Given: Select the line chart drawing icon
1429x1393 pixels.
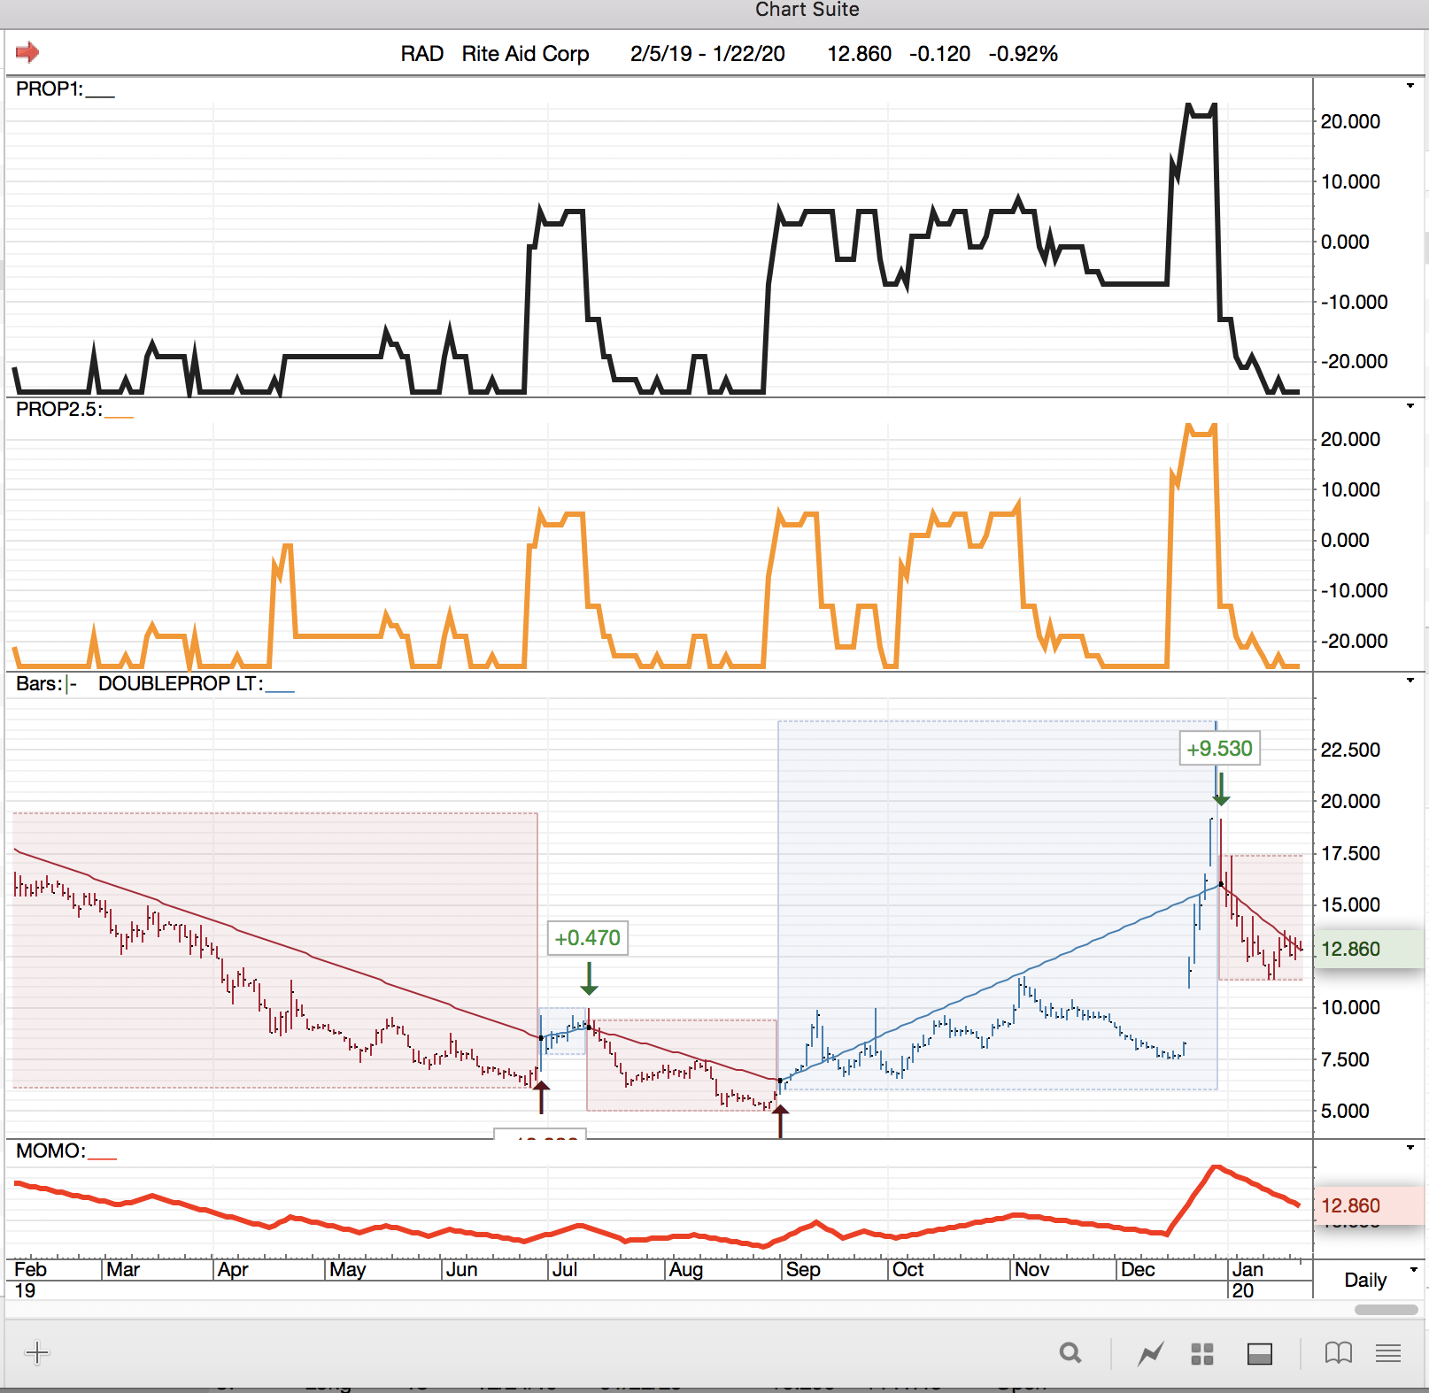Looking at the screenshot, I should pyautogui.click(x=1150, y=1353).
